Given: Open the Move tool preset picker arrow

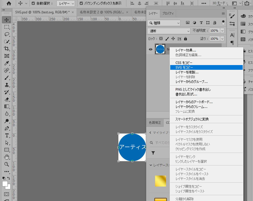Looking at the screenshot, I should pos(26,3).
